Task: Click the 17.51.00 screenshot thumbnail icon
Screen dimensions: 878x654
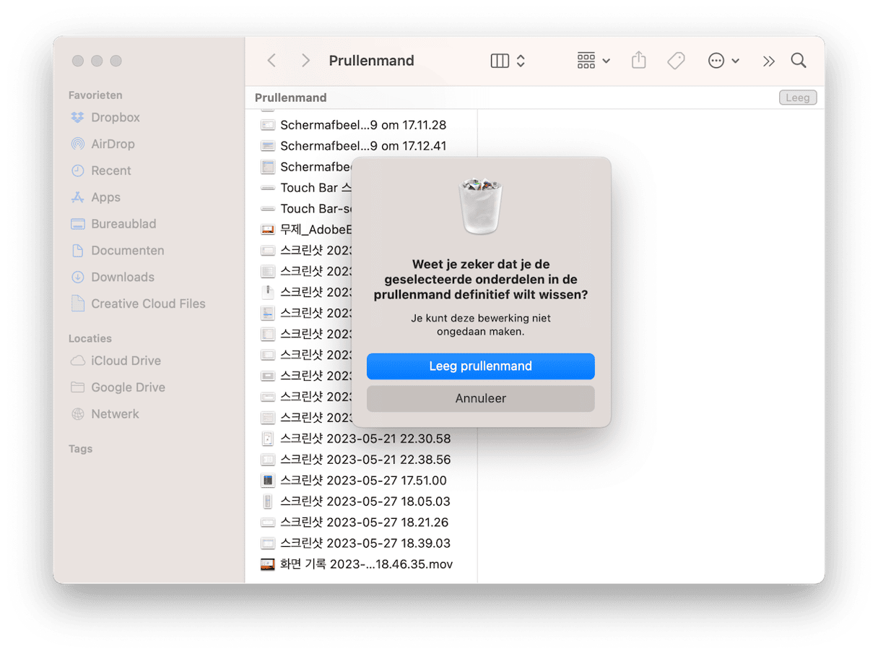Action: point(268,481)
